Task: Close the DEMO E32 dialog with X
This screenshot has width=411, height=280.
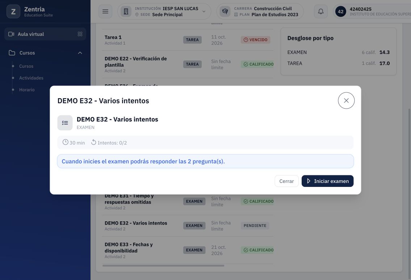Action: tap(346, 100)
